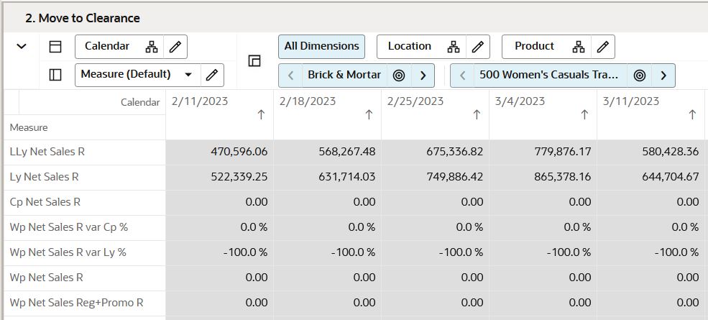Screen dimensions: 708x320
Task: Edit the Product dimension with pencil icon
Action: click(x=603, y=47)
